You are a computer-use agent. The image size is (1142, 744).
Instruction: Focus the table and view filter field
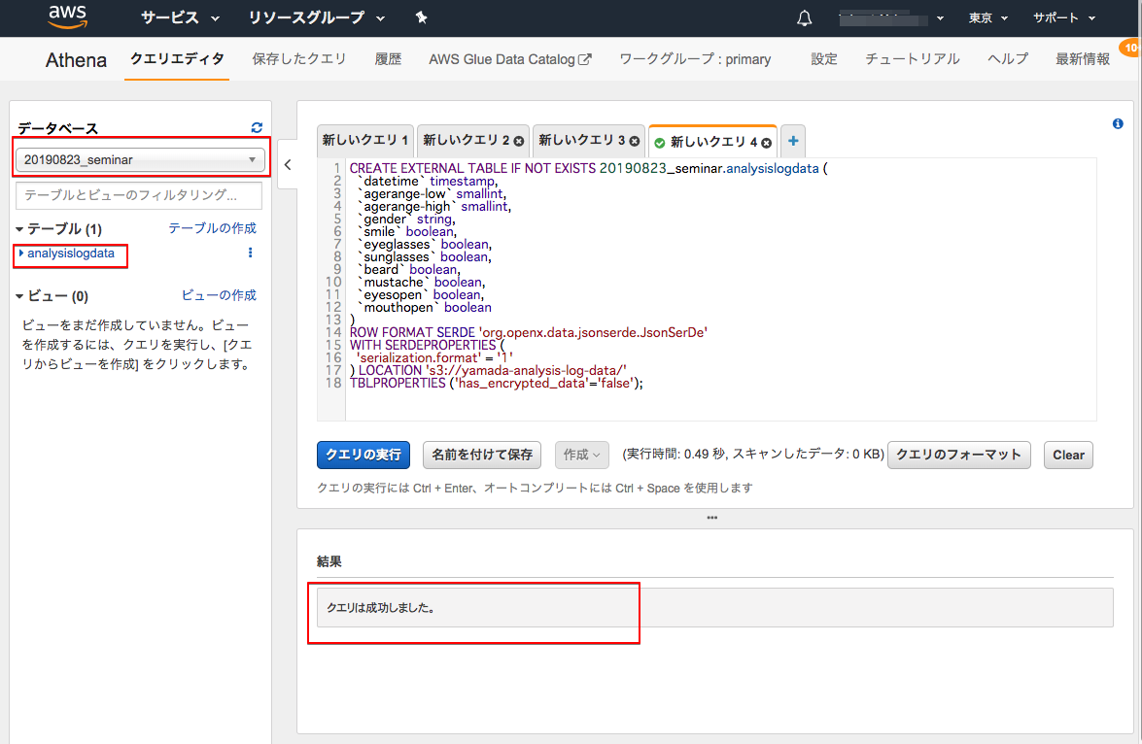click(x=139, y=195)
